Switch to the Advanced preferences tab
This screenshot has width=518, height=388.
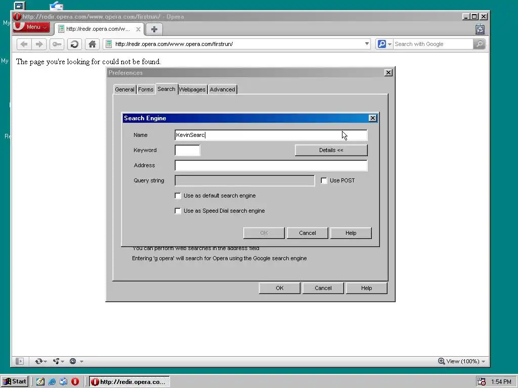[223, 89]
